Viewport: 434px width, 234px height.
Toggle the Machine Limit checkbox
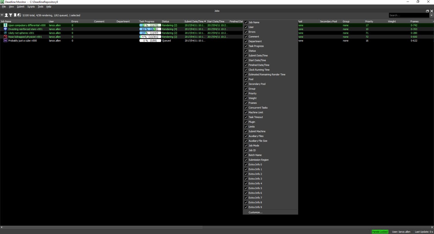(246, 112)
